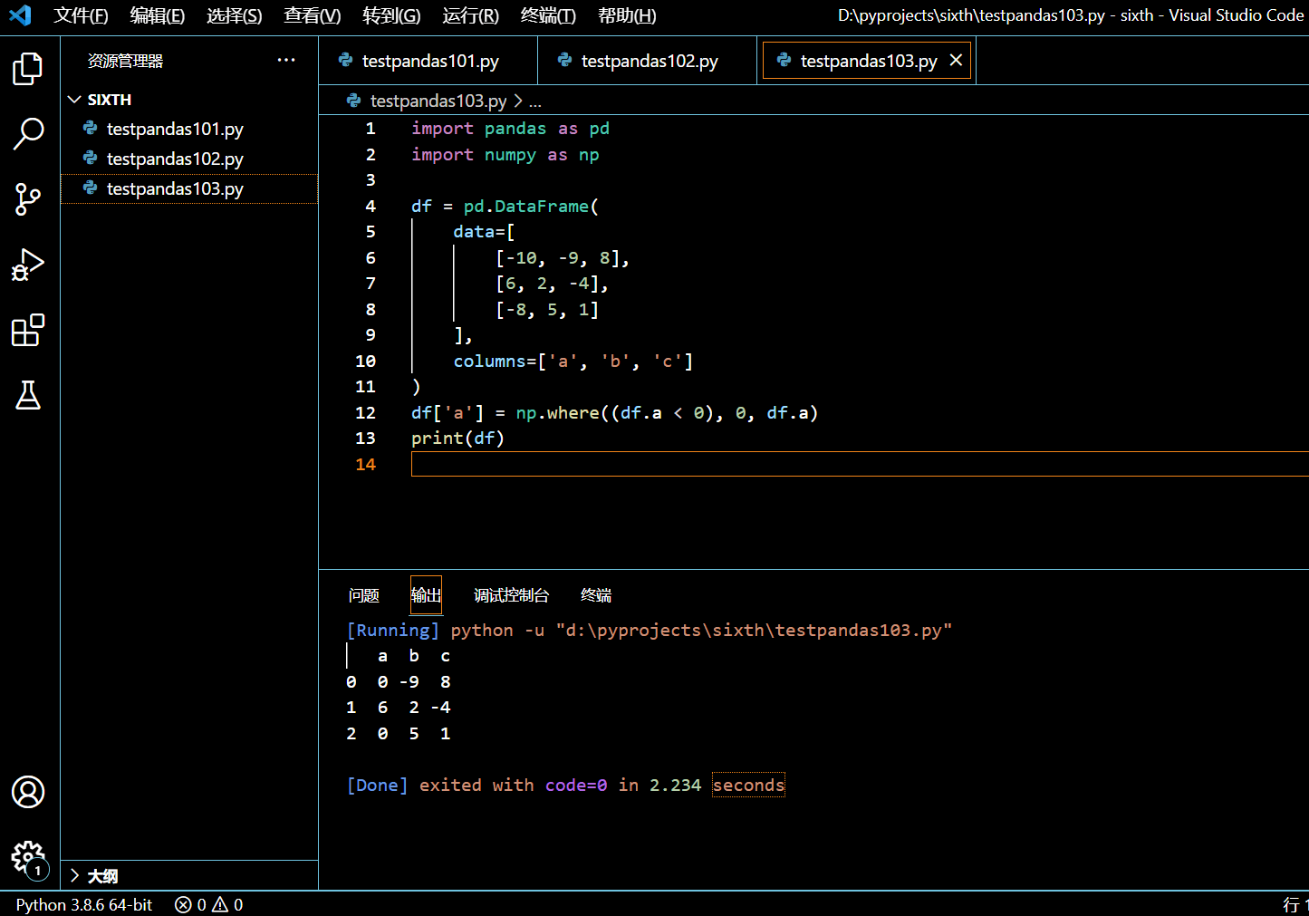The image size is (1309, 916).
Task: Open the 查看(V) menu
Action: pos(313,15)
